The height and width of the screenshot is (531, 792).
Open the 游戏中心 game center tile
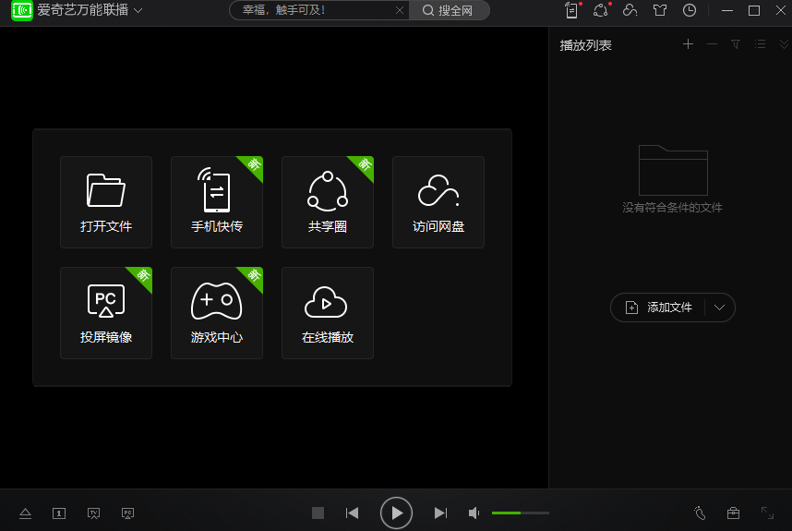217,313
